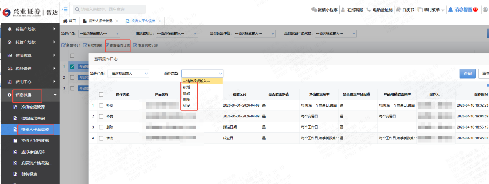Check log row 1 补发 checkbox
This screenshot has width=489, height=184.
[101, 105]
